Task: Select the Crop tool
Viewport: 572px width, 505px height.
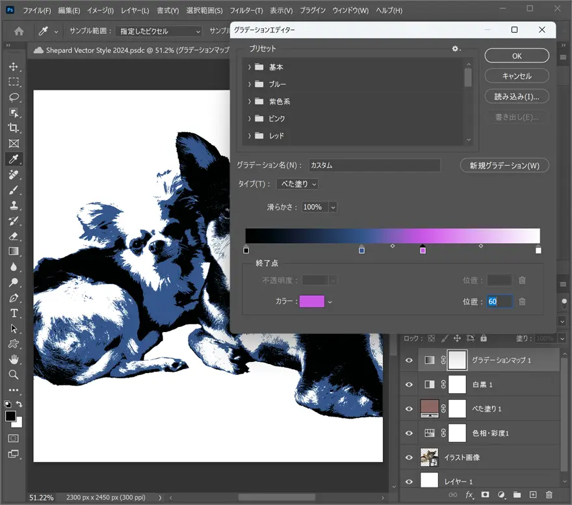Action: (14, 128)
